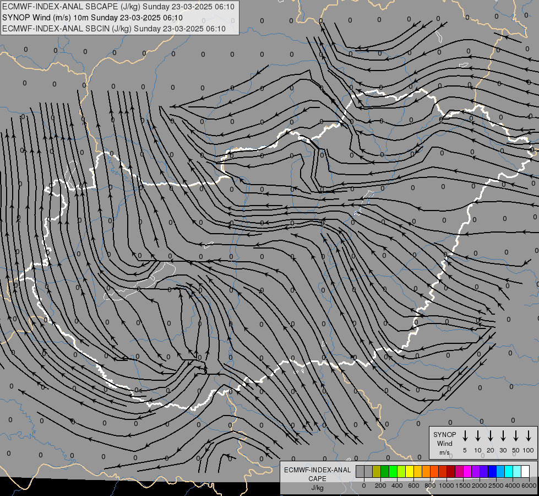Click the 6000 tick label on CAPE scale
This screenshot has height=496, width=539.
pyautogui.click(x=529, y=486)
